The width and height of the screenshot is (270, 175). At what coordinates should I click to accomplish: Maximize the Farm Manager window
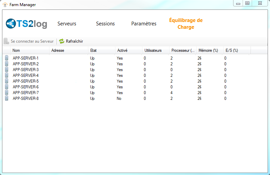point(247,3)
